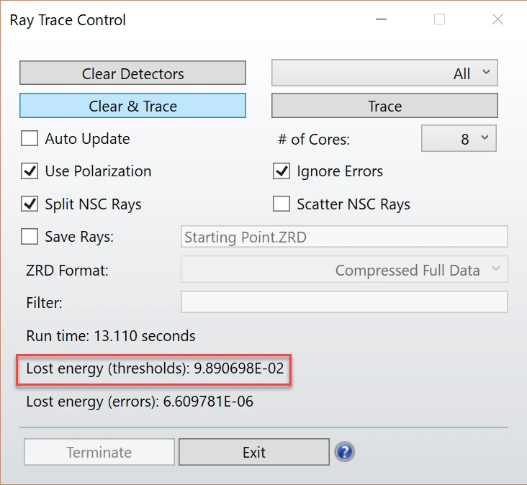
Task: Disable Split NSC Rays option
Action: 30,204
